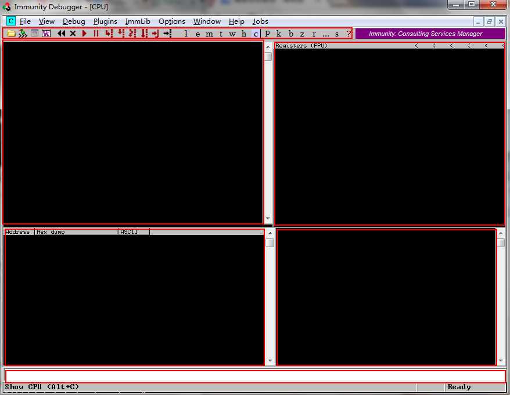
Task: Minimize the CPU child window
Action: 478,22
